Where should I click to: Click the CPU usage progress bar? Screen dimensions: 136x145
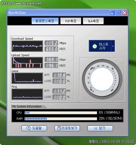point(61,113)
